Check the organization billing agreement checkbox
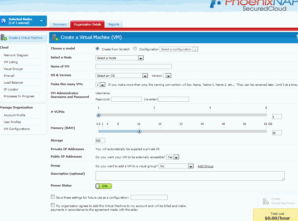The width and height of the screenshot is (298, 221). pyautogui.click(x=53, y=205)
